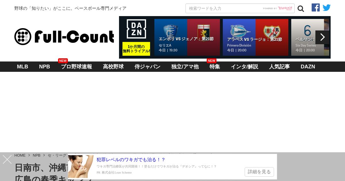345x181 pixels.
Task: Click the Full-Count site logo
Action: tap(64, 37)
